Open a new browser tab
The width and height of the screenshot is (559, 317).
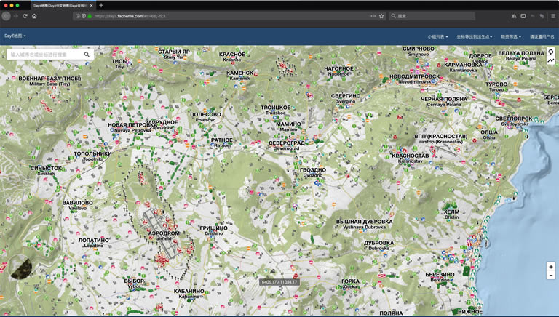[101, 5]
